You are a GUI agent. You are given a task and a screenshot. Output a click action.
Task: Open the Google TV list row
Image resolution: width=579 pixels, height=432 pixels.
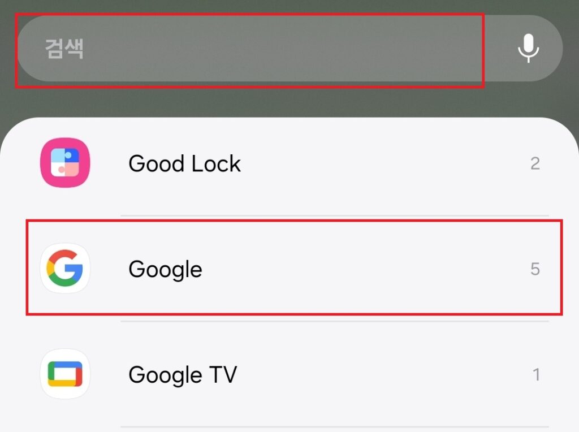pyautogui.click(x=289, y=374)
